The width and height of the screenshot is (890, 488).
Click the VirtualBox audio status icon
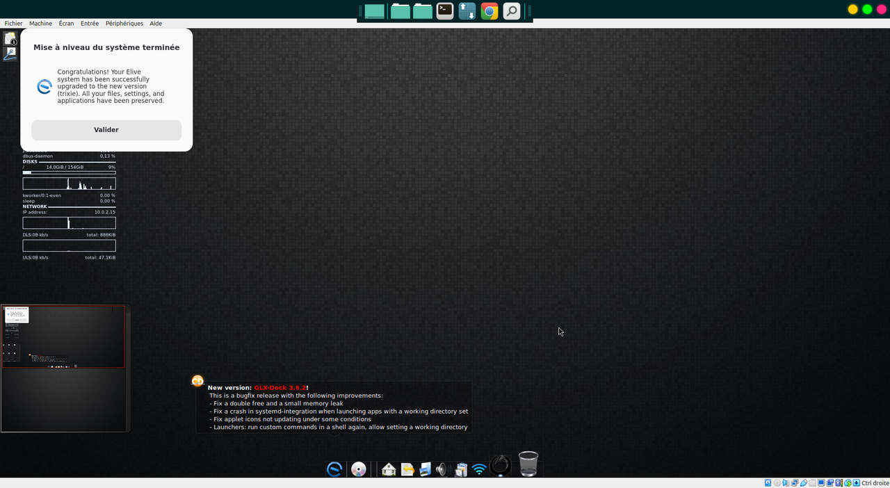point(786,483)
